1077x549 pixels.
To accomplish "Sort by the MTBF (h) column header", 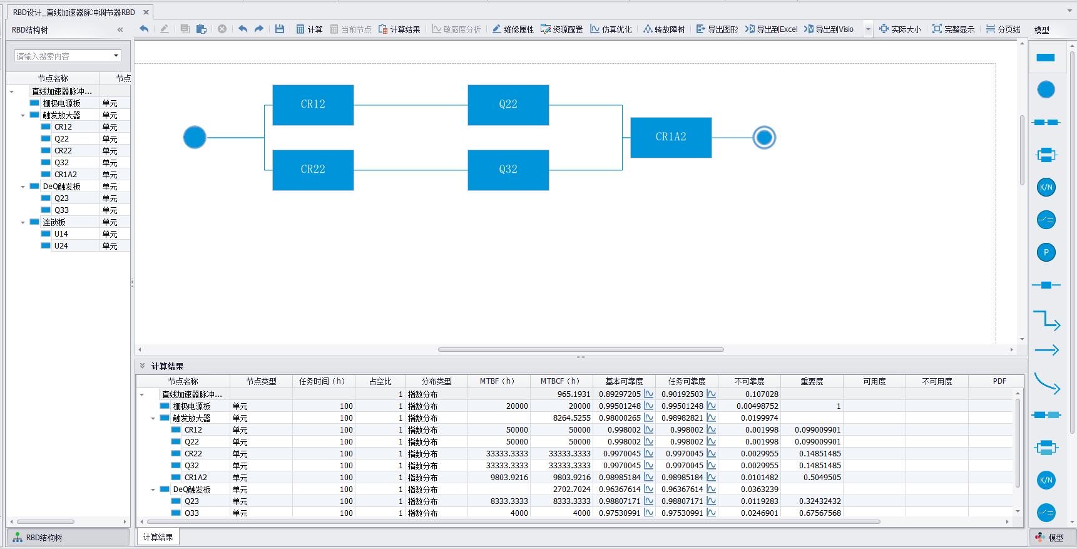I will 498,381.
